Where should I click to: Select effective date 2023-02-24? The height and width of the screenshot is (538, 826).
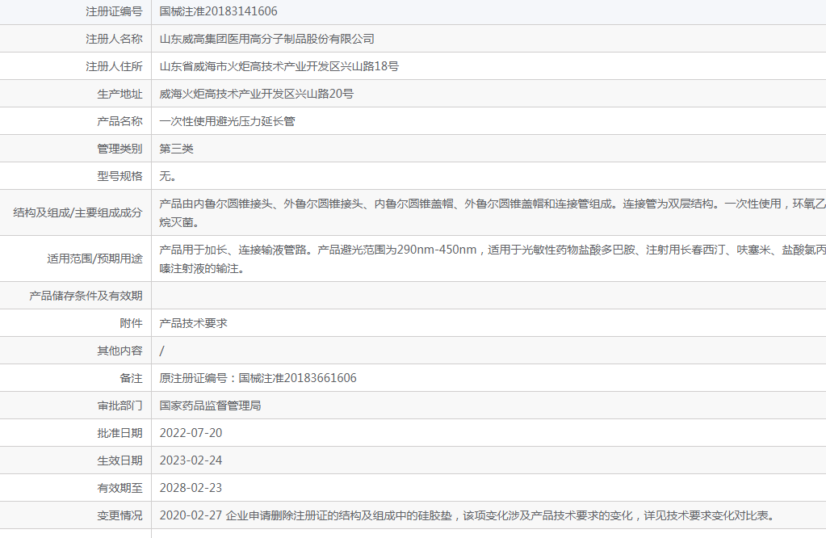pyautogui.click(x=191, y=460)
